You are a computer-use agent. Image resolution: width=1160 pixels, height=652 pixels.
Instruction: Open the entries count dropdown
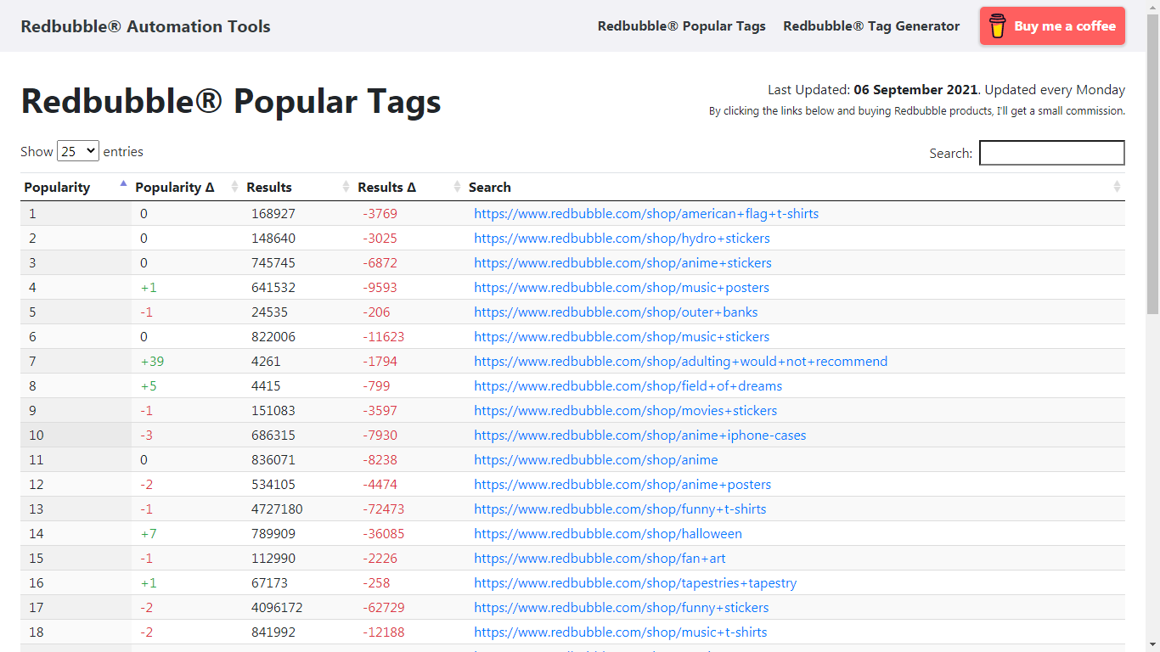(78, 151)
